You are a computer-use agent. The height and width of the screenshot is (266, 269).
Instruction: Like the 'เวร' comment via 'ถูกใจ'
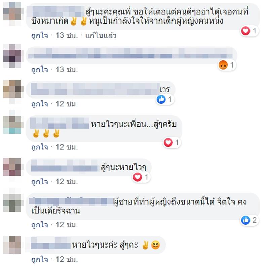click(x=40, y=104)
